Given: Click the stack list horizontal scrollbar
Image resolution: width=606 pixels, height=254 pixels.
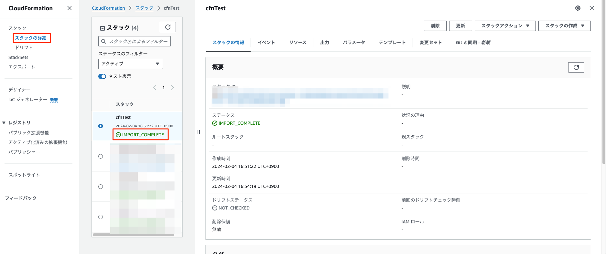Looking at the screenshot, I should click(x=134, y=235).
